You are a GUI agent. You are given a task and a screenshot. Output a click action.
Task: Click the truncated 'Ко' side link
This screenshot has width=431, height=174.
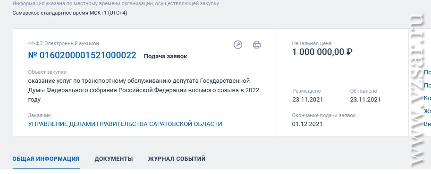(x=427, y=98)
